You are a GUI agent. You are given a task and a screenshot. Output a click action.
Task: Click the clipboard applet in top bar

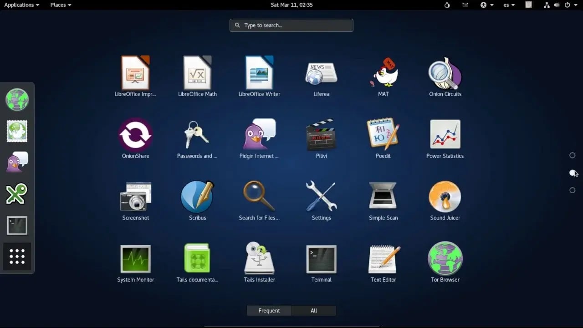click(528, 5)
